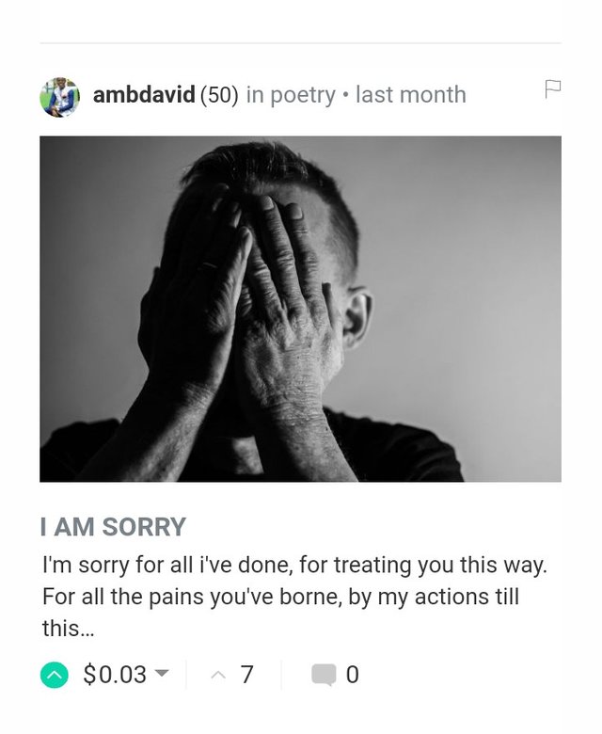Image resolution: width=602 pixels, height=734 pixels.
Task: Open the post titled I AM SORRY
Action: [113, 527]
